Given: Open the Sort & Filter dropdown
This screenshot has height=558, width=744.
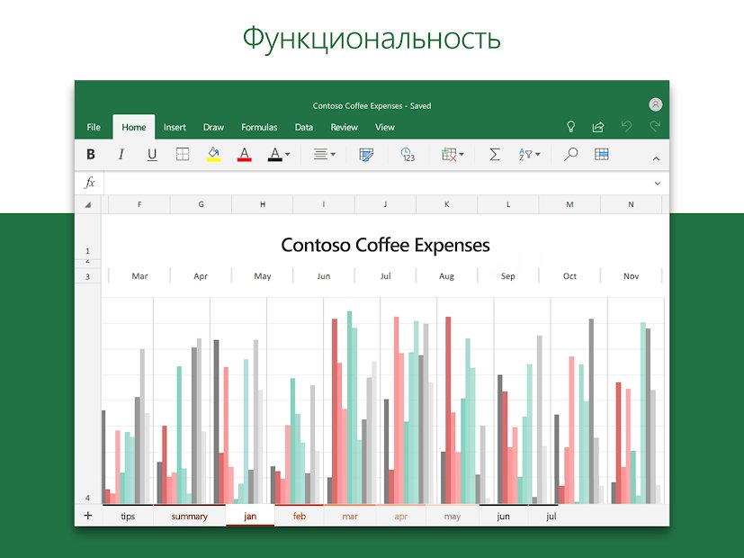Looking at the screenshot, I should click(538, 154).
